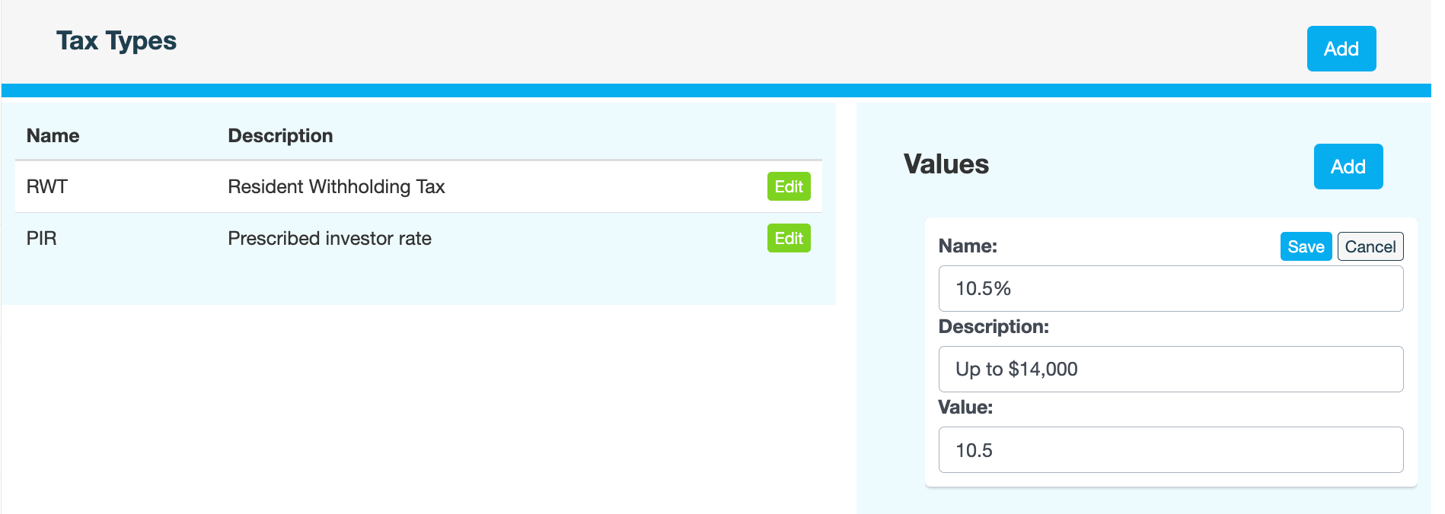This screenshot has height=514, width=1445.
Task: Click the Value: label in the form
Action: tap(965, 407)
